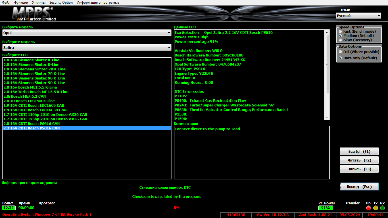Screen dimensions: 388x218
Task: Click the green 12.32 voltage indicator
Action: click(x=9, y=208)
